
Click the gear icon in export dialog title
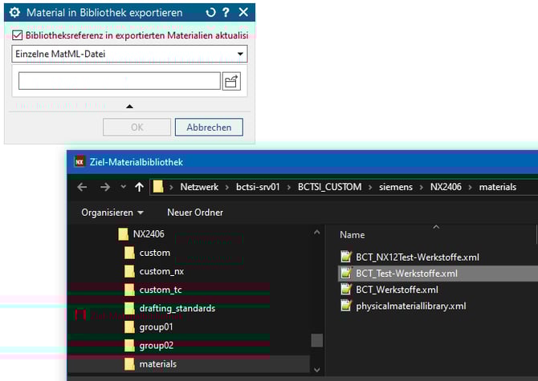point(14,13)
